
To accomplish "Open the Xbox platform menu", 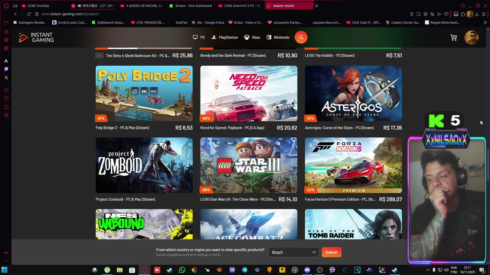I will (x=252, y=37).
